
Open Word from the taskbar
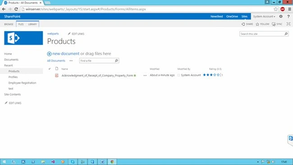coord(102,162)
